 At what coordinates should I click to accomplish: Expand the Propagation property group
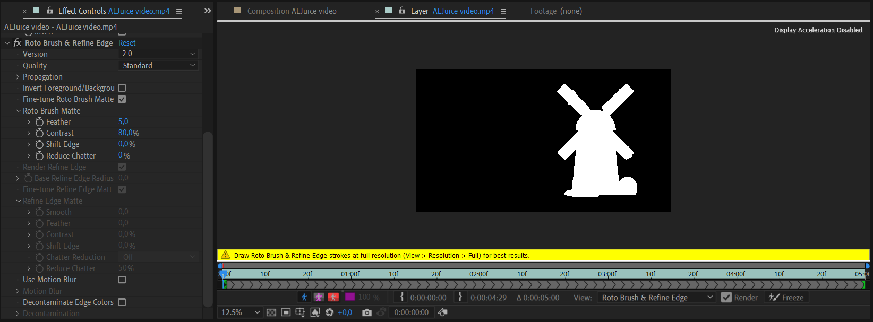18,77
